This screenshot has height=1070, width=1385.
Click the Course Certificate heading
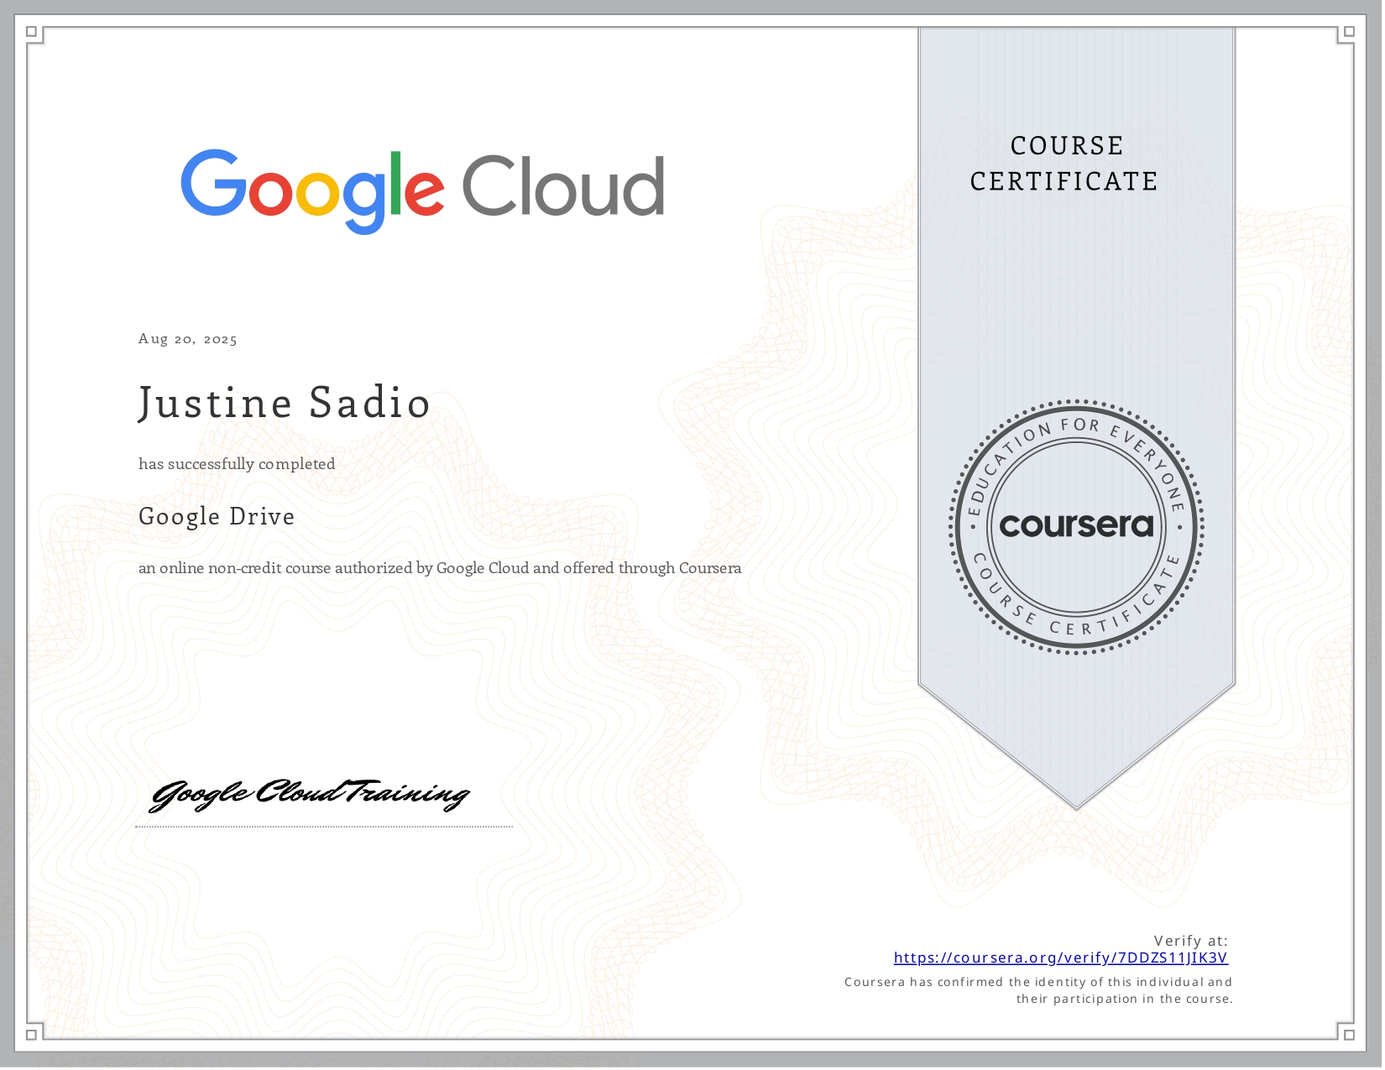point(1064,163)
